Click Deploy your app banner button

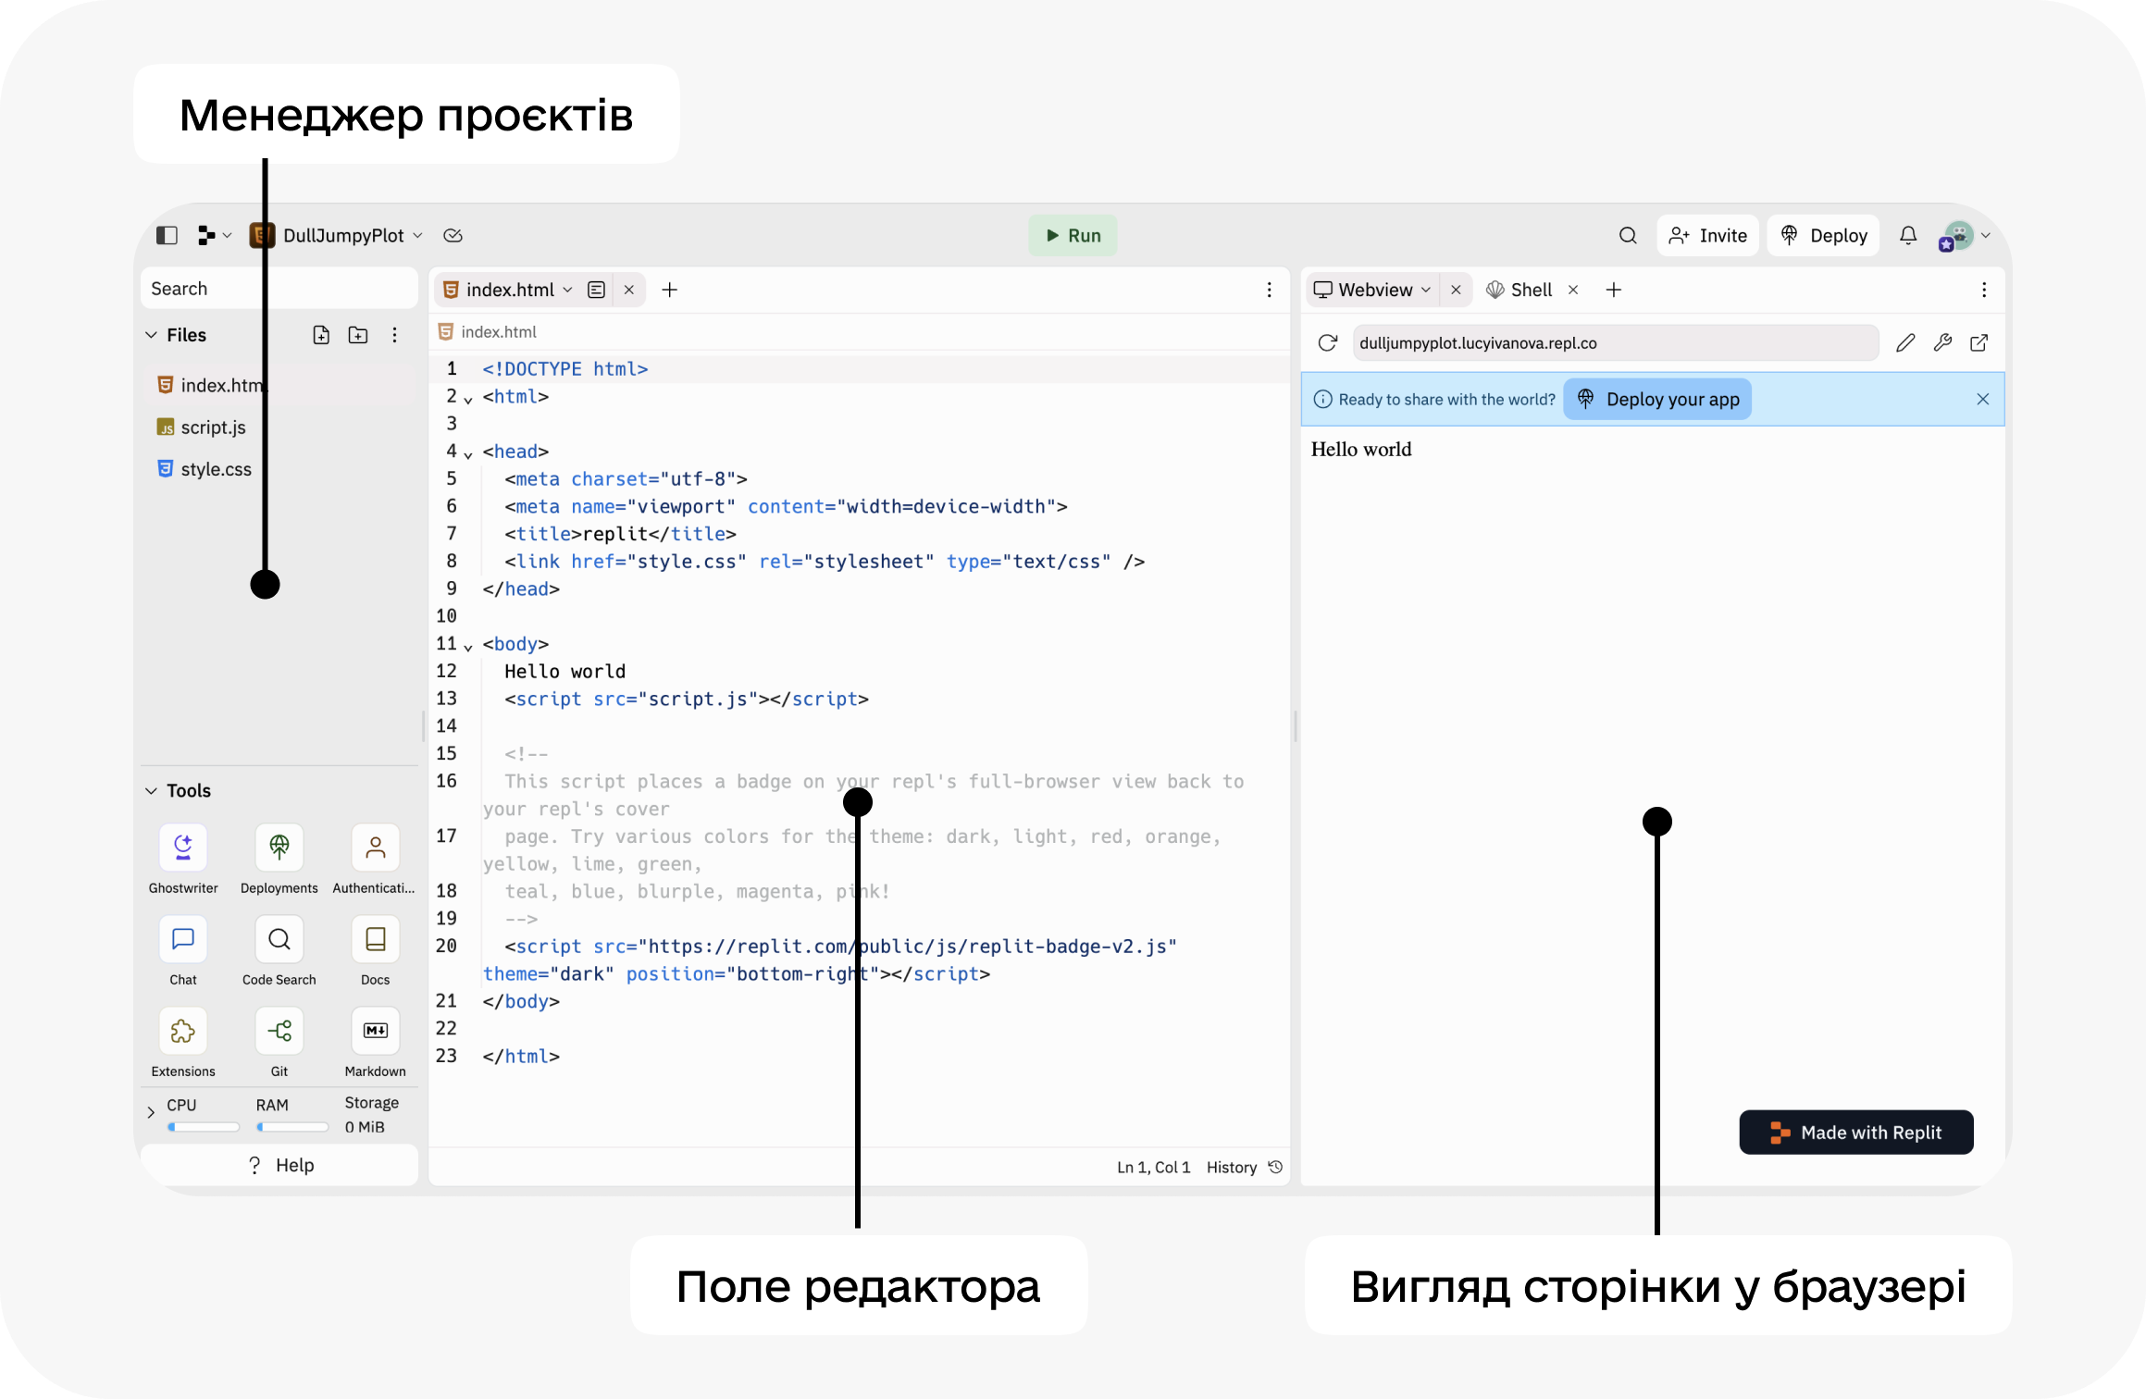(1657, 400)
